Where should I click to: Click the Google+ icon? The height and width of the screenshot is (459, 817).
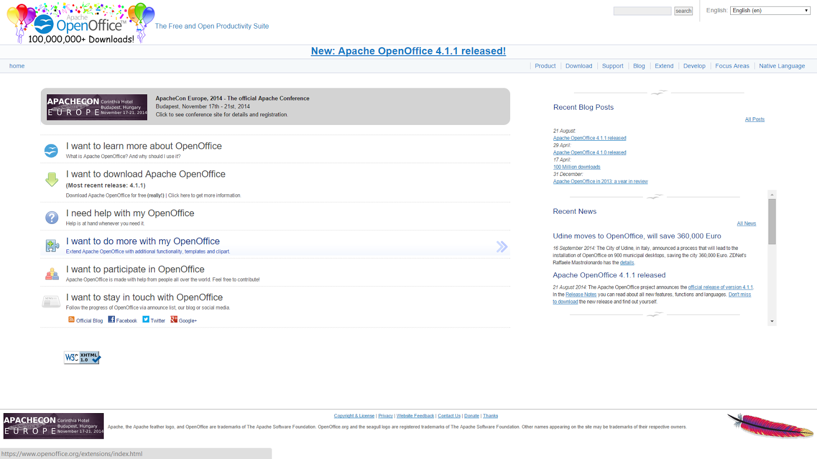174,319
